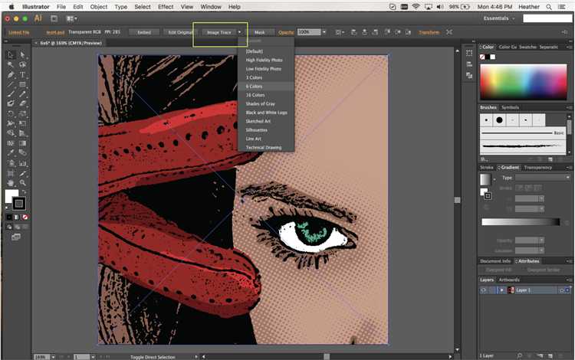Click the Linked File link

click(x=18, y=32)
